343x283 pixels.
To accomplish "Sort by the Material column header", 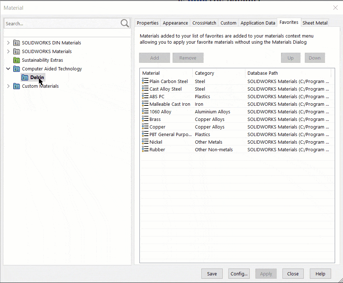I will pyautogui.click(x=166, y=73).
